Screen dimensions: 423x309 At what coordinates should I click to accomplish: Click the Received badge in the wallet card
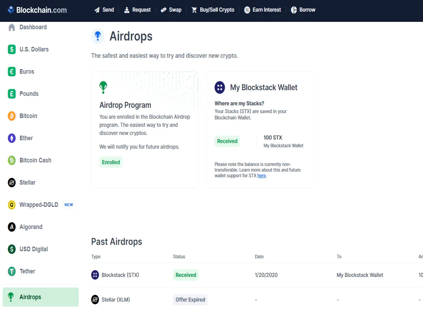tap(227, 141)
